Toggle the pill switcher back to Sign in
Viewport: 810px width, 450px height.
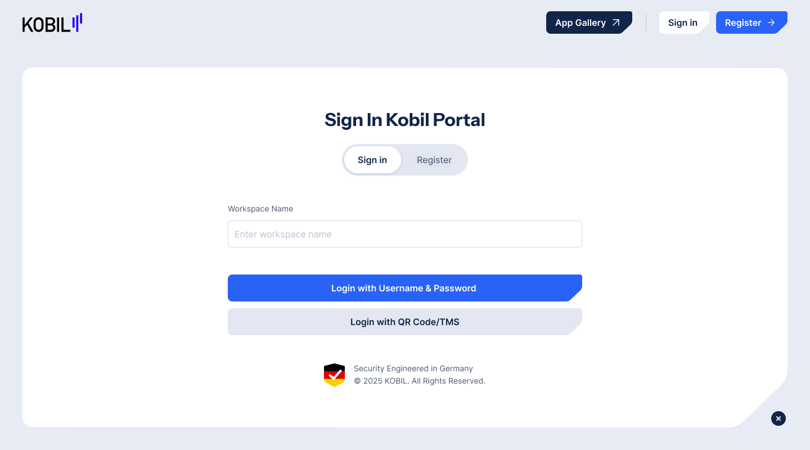tap(372, 160)
